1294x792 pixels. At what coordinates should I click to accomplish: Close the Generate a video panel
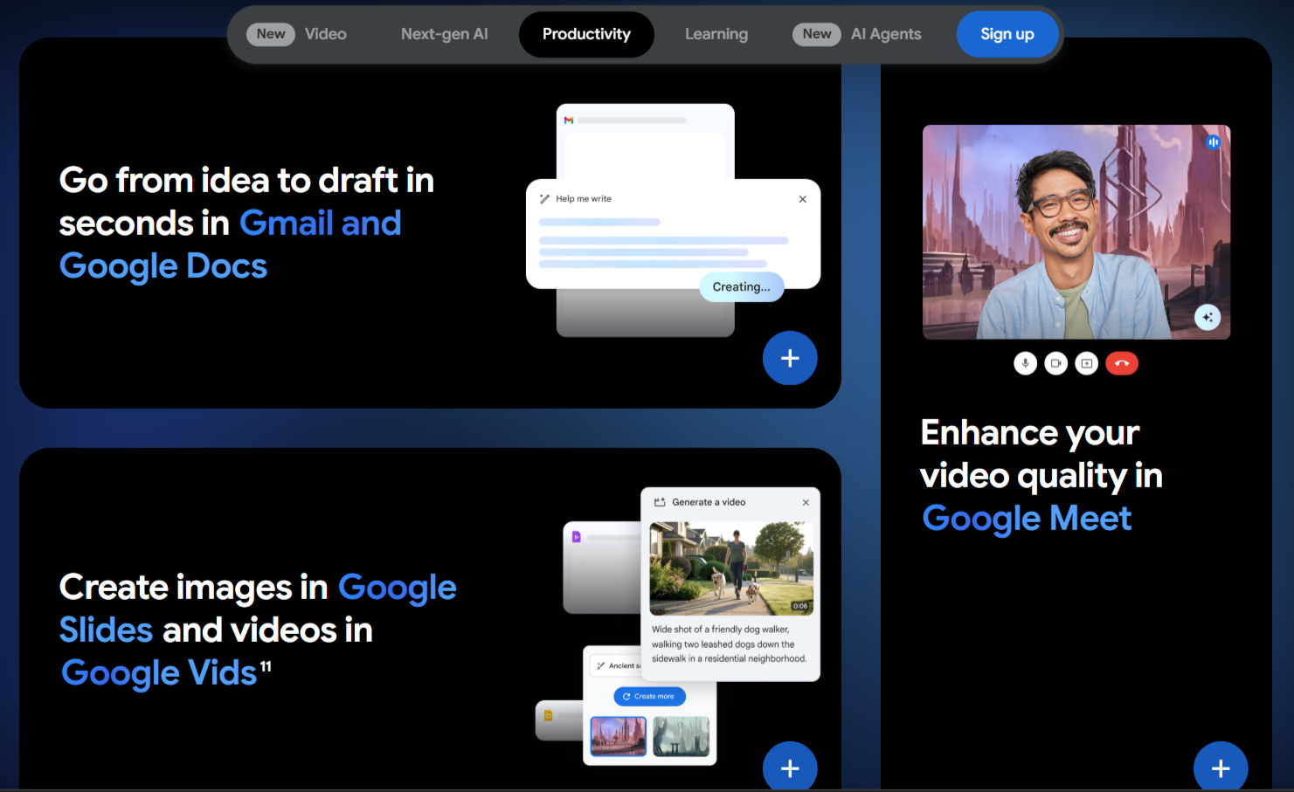click(806, 502)
